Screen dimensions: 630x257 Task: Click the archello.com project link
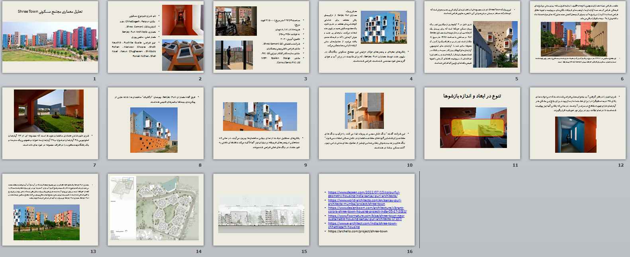click(x=358, y=231)
